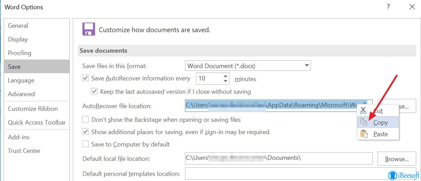Open the Quick Access Toolbar category
Viewport: 421px width, 181px height.
point(37,122)
